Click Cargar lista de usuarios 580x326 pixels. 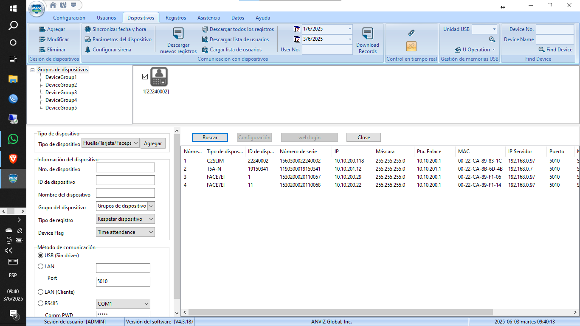tap(232, 50)
